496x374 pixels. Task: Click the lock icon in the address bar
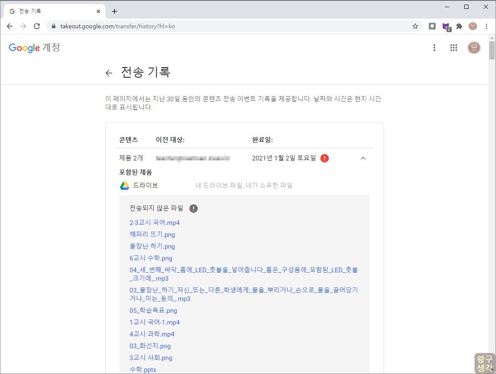coord(54,26)
